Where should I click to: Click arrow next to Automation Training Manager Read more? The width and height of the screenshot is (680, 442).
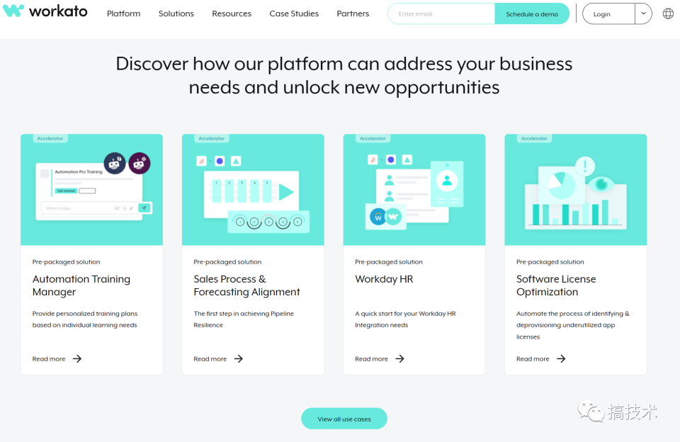(77, 358)
